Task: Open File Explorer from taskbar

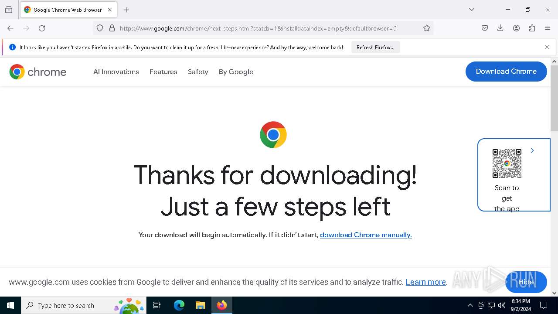Action: [x=200, y=305]
